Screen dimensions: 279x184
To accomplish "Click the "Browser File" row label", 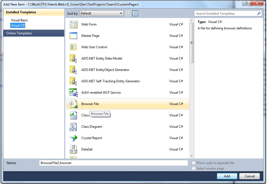I will (90, 104).
